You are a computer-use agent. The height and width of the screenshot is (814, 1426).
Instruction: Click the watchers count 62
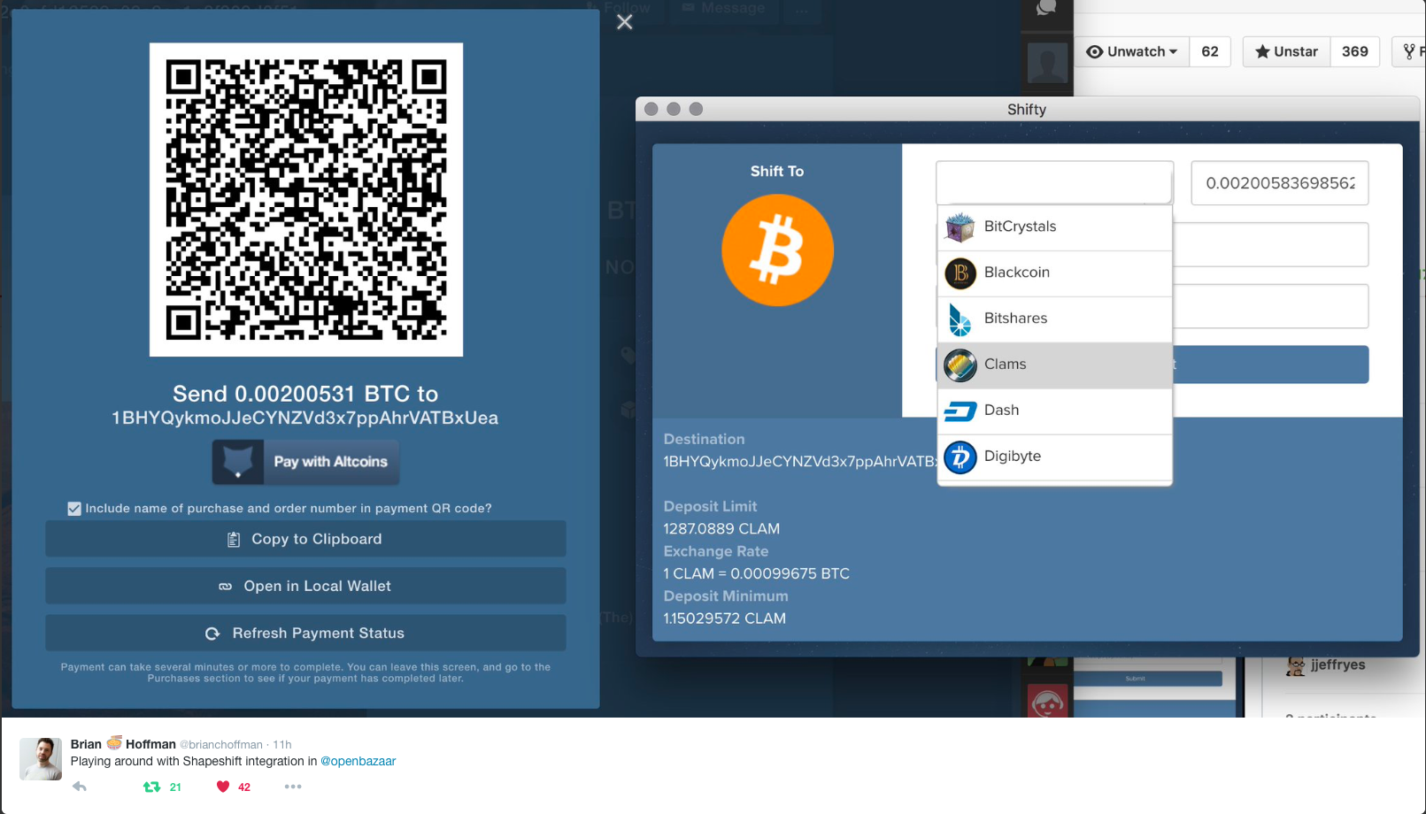pos(1210,52)
